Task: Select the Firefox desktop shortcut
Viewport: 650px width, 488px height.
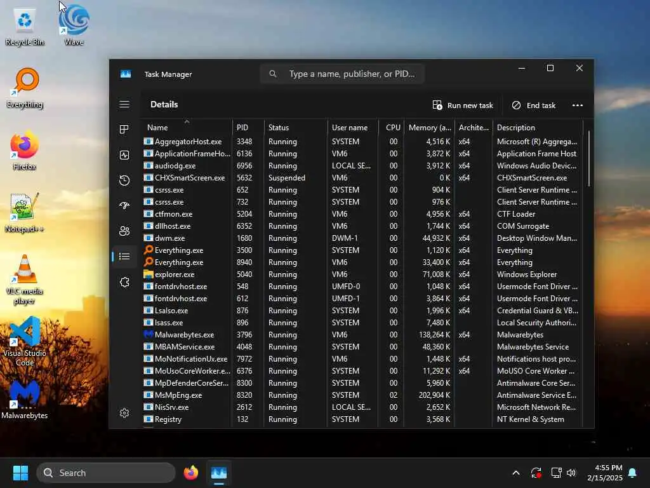Action: coord(25,151)
